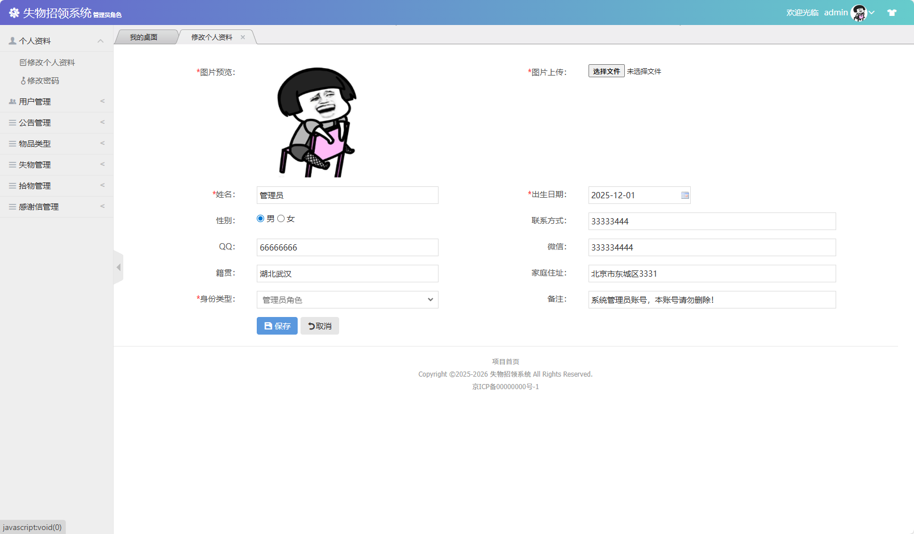914x534 pixels.
Task: Click the key icon for 修改密码
Action: [x=23, y=81]
